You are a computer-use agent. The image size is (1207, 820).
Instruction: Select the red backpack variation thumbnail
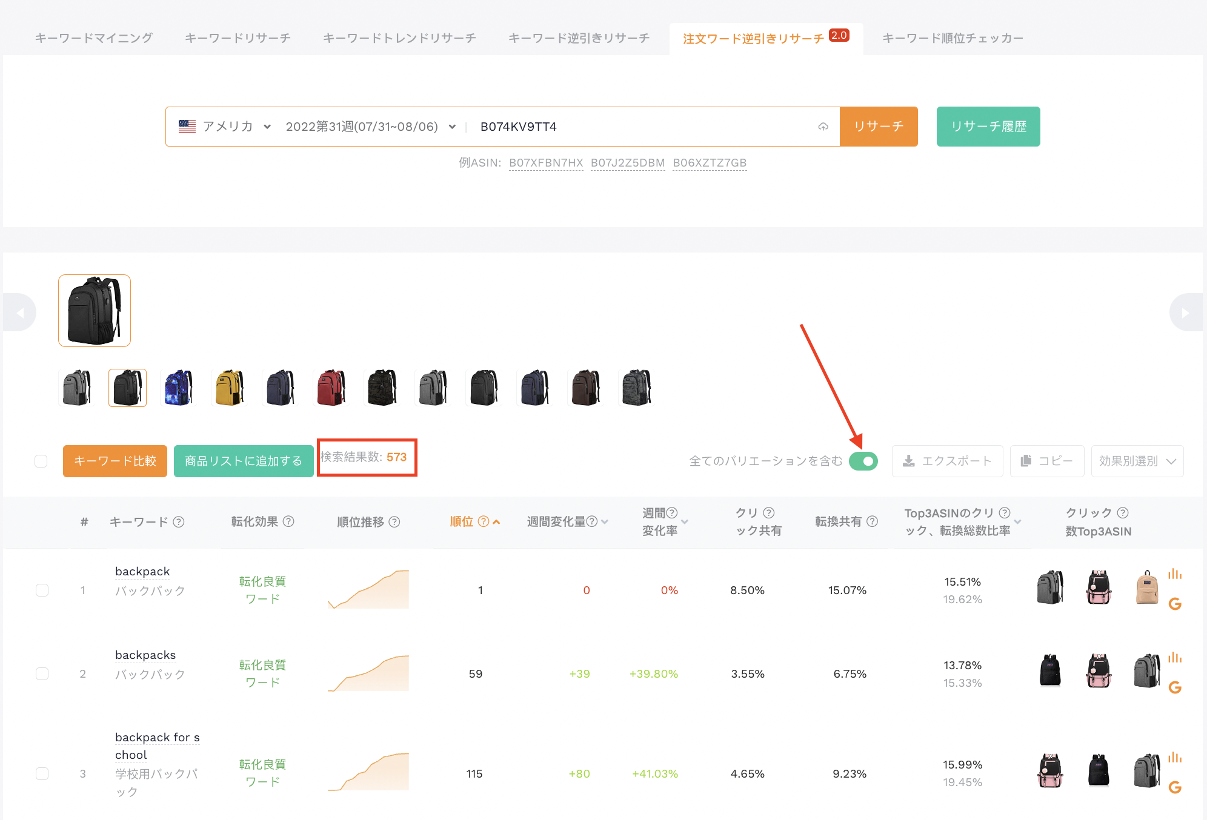point(331,388)
